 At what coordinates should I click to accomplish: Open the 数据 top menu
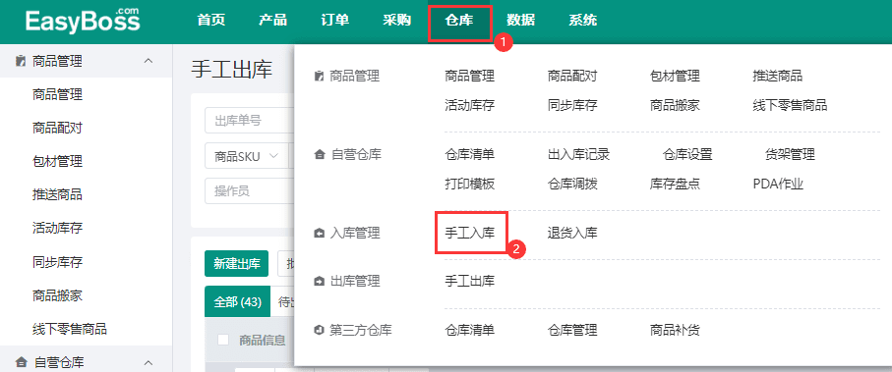click(520, 21)
